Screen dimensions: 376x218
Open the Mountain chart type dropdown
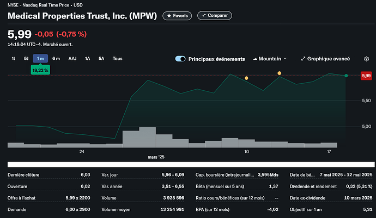pyautogui.click(x=270, y=59)
